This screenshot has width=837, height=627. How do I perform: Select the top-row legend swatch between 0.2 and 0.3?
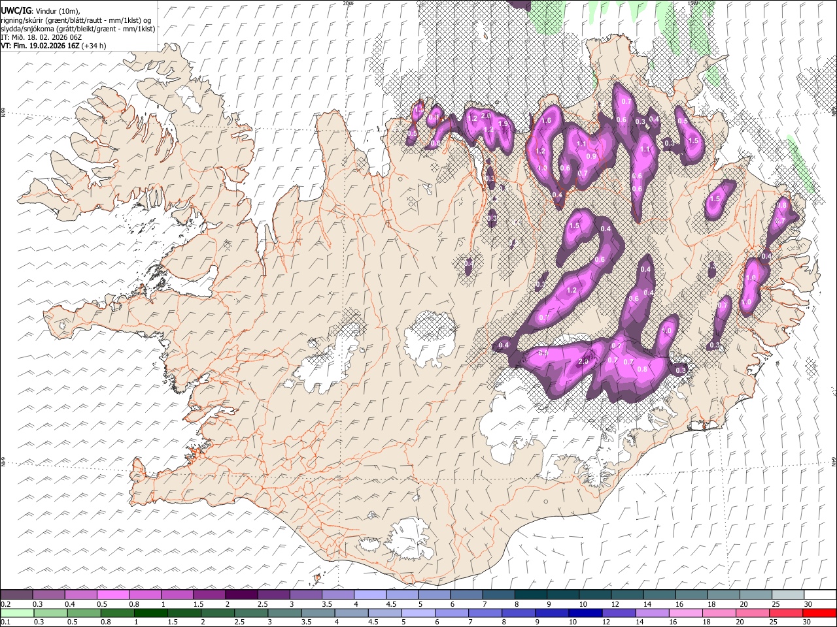click(x=17, y=594)
